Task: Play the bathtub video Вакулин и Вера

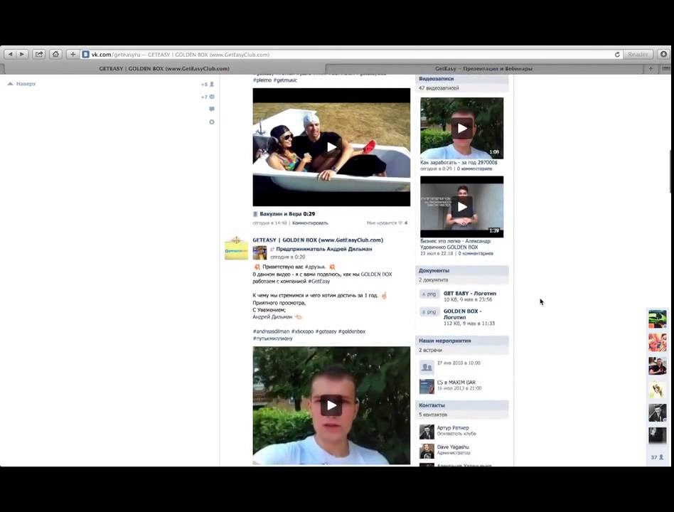Action: [x=331, y=147]
